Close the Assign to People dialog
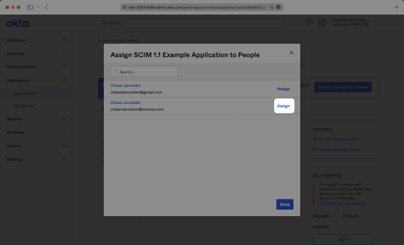404x245 pixels. pyautogui.click(x=291, y=53)
